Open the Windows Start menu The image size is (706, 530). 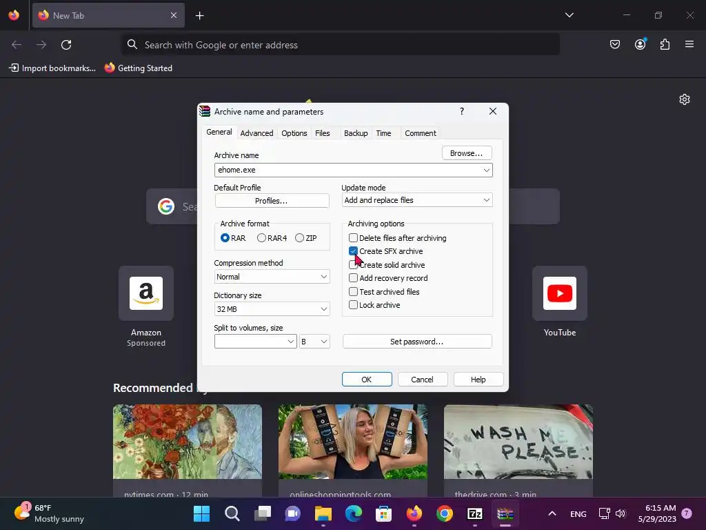[201, 513]
